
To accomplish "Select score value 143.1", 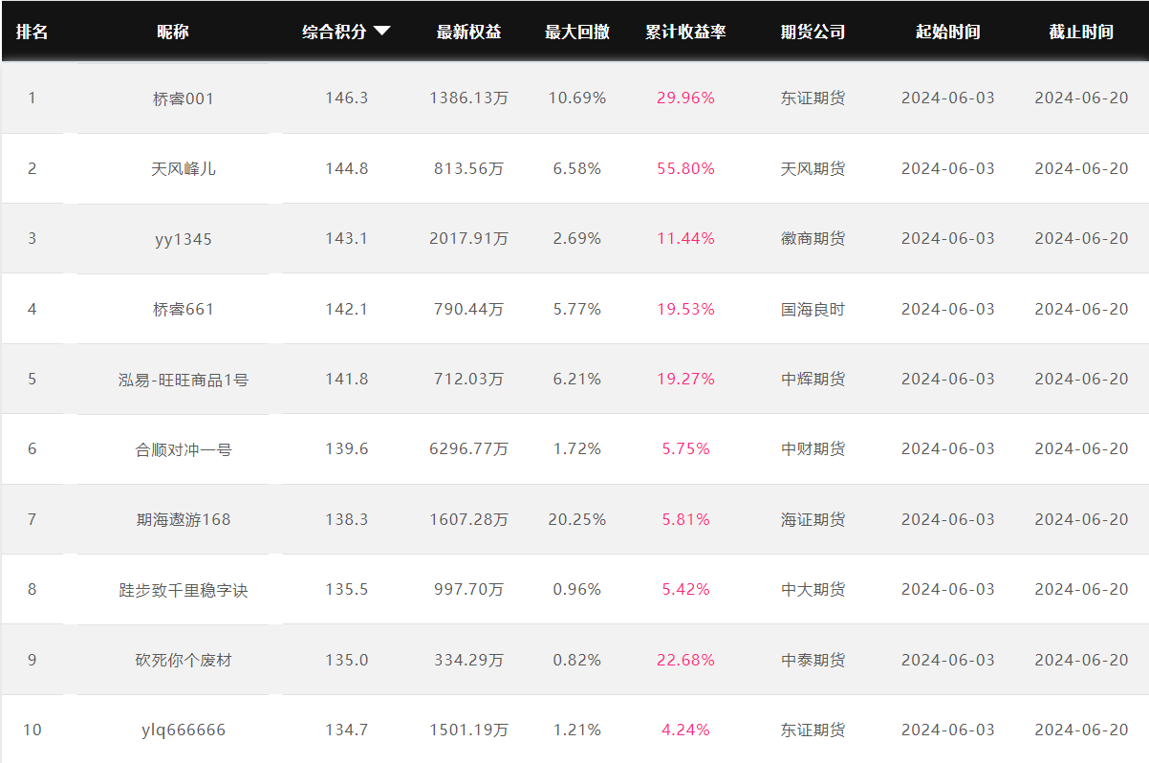I will (346, 238).
